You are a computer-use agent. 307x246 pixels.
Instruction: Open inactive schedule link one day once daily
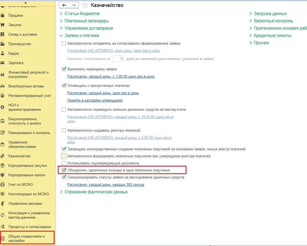[x=114, y=51]
